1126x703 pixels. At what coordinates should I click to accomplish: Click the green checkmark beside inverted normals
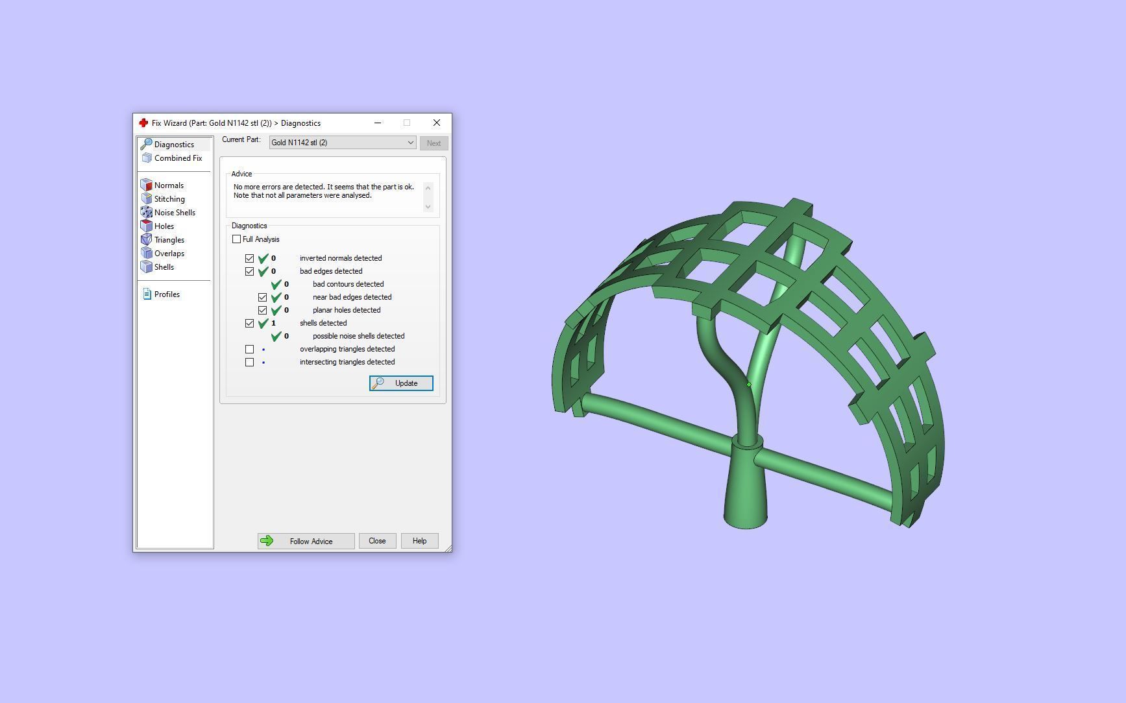coord(263,258)
